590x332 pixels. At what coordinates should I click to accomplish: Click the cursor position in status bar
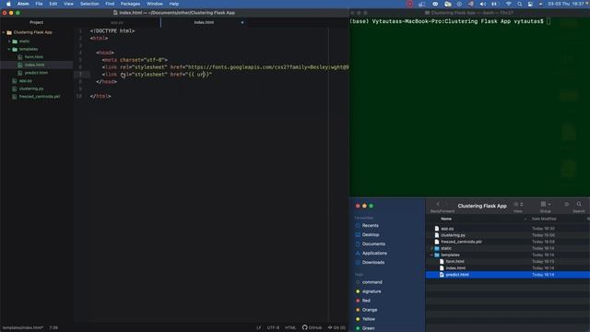pos(53,327)
